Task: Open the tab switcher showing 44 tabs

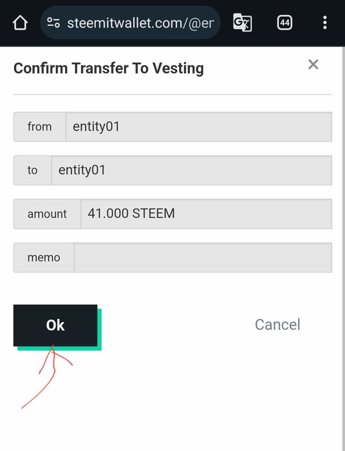Action: coord(285,23)
